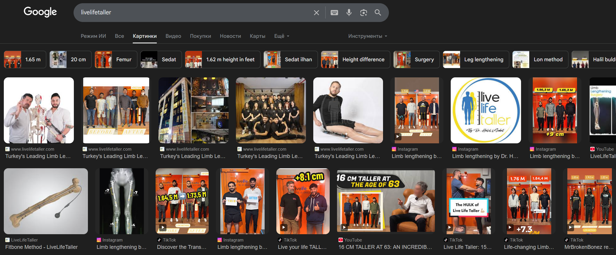Launch search by image camera icon

(364, 13)
